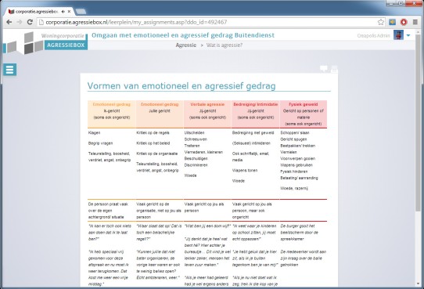Click the Woningcorporatie Agressiebox logo
The image size is (424, 289).
pyautogui.click(x=45, y=42)
